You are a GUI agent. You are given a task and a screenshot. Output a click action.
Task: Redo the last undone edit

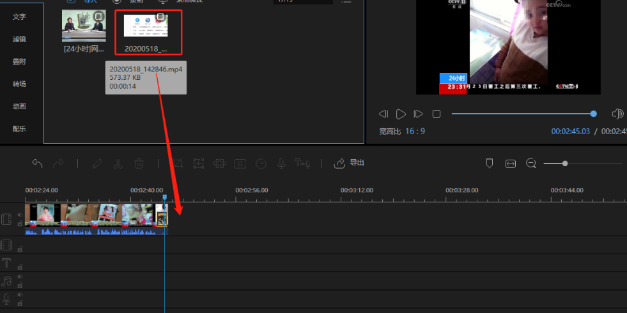tap(58, 163)
